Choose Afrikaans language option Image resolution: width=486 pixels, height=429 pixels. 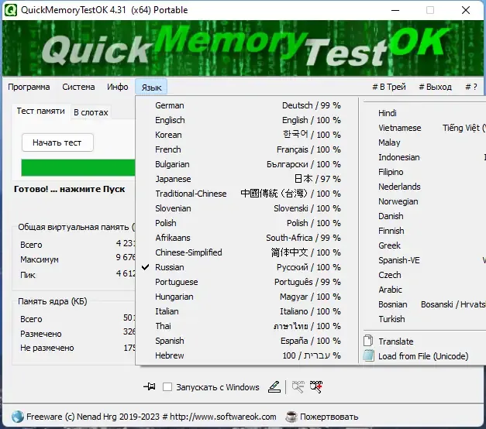[247, 238]
